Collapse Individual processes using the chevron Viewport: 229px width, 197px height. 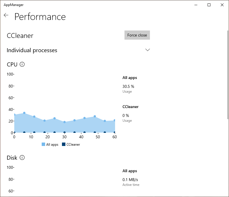click(148, 50)
